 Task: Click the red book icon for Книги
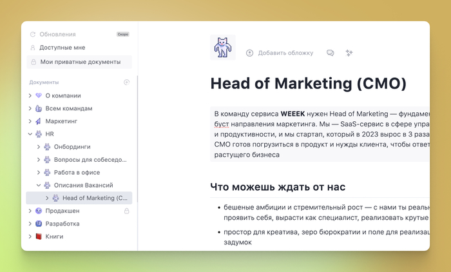tap(39, 237)
